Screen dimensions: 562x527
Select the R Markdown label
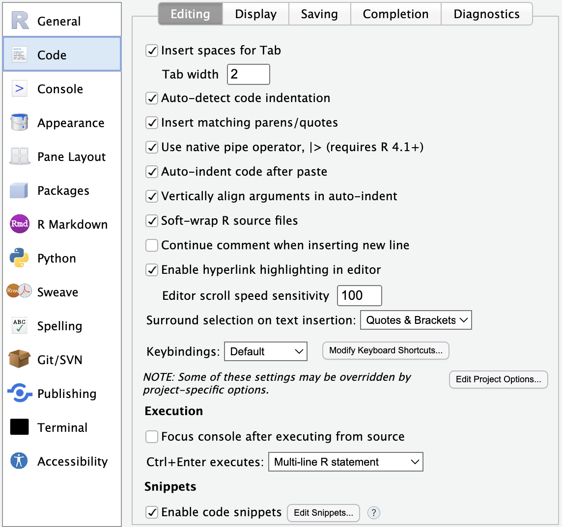[x=72, y=224]
